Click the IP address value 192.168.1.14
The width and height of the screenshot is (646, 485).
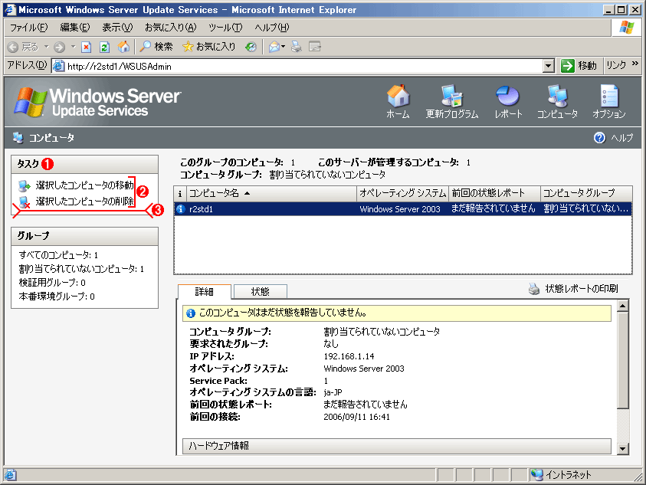point(349,356)
